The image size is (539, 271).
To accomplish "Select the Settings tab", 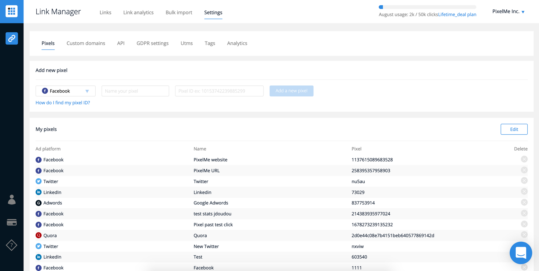I will (213, 12).
